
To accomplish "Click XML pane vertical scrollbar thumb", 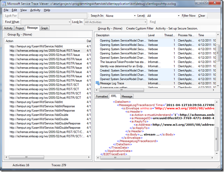I will click(x=216, y=139).
